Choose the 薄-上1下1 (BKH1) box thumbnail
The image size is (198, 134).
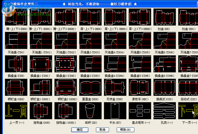click(41, 17)
